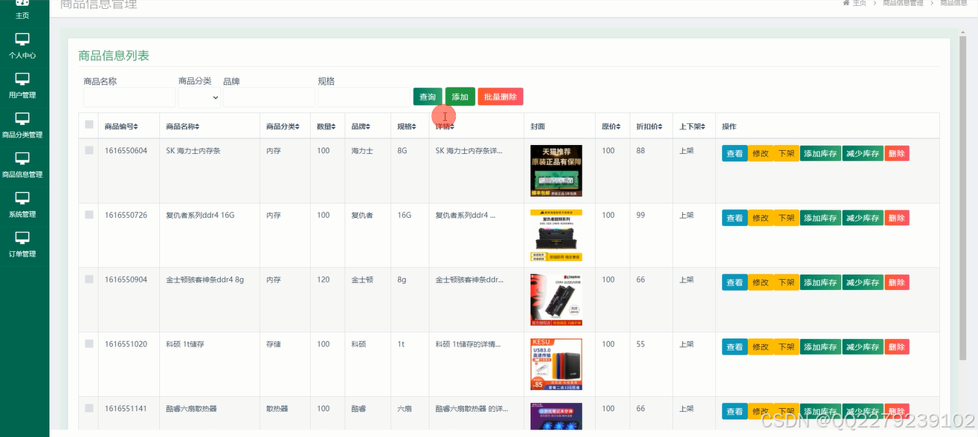Click 添加库存 for 复仇者系列ddr4 16G

(x=820, y=218)
